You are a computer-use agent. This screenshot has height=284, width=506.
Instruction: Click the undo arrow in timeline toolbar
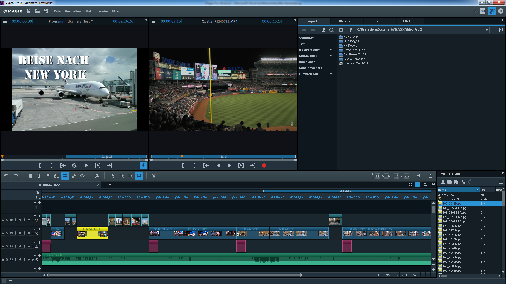tap(6, 176)
